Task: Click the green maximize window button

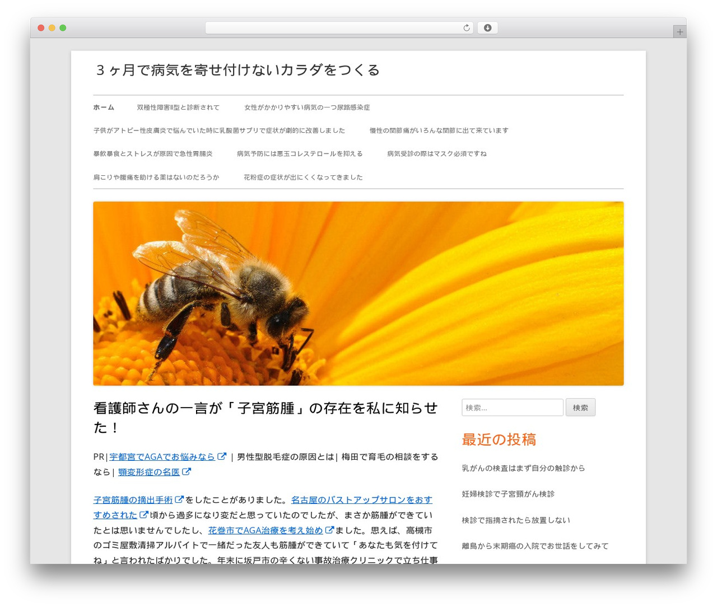Action: click(63, 28)
